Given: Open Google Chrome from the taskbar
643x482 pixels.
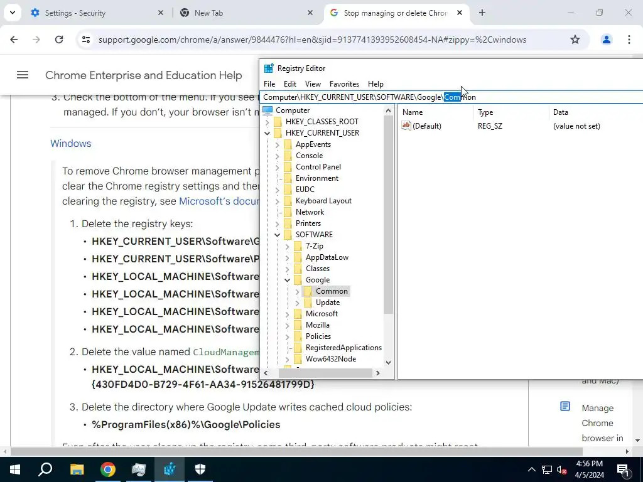Looking at the screenshot, I should (x=108, y=469).
